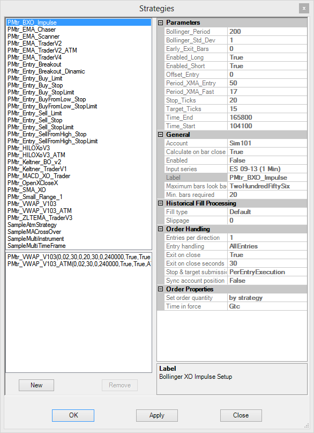
Task: Edit the Stop_Ticks value 20
Action: click(267, 100)
